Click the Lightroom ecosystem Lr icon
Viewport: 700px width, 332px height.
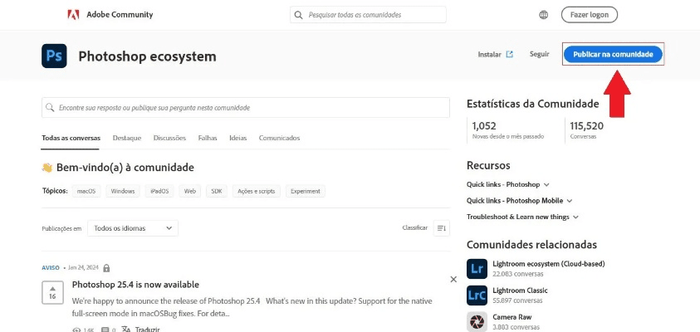477,268
